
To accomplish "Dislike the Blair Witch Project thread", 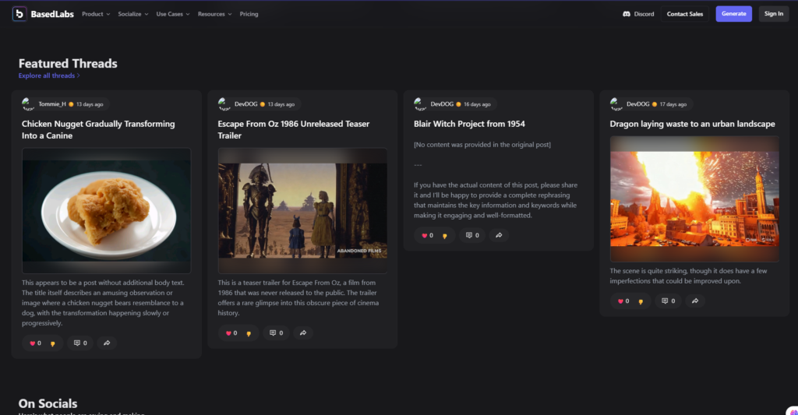I will coord(445,236).
